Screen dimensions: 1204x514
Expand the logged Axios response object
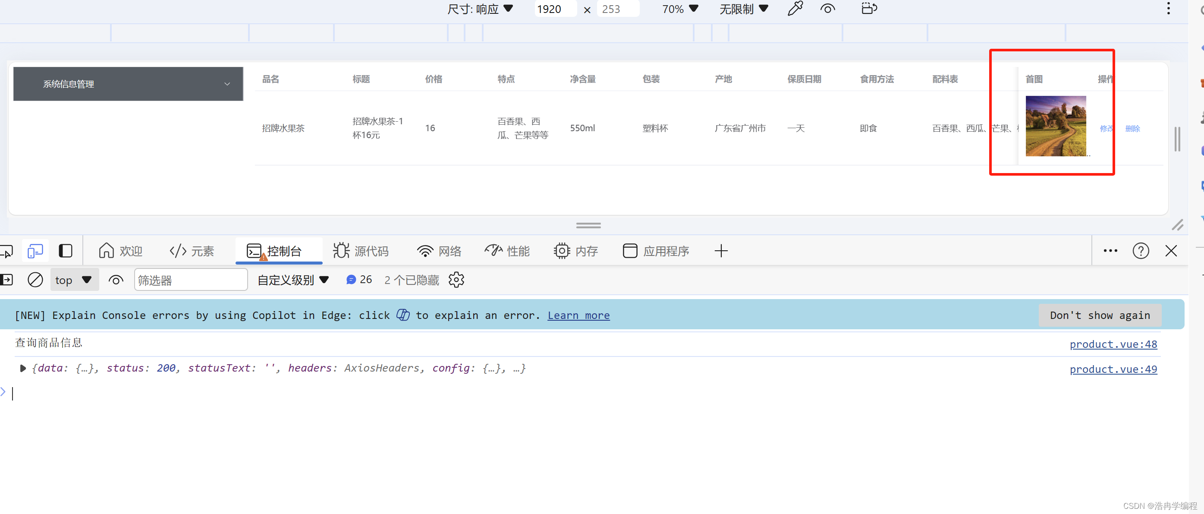point(22,368)
